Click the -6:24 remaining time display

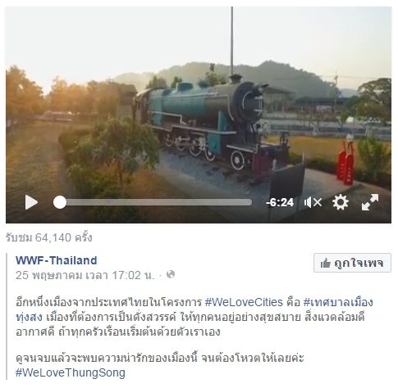click(280, 202)
